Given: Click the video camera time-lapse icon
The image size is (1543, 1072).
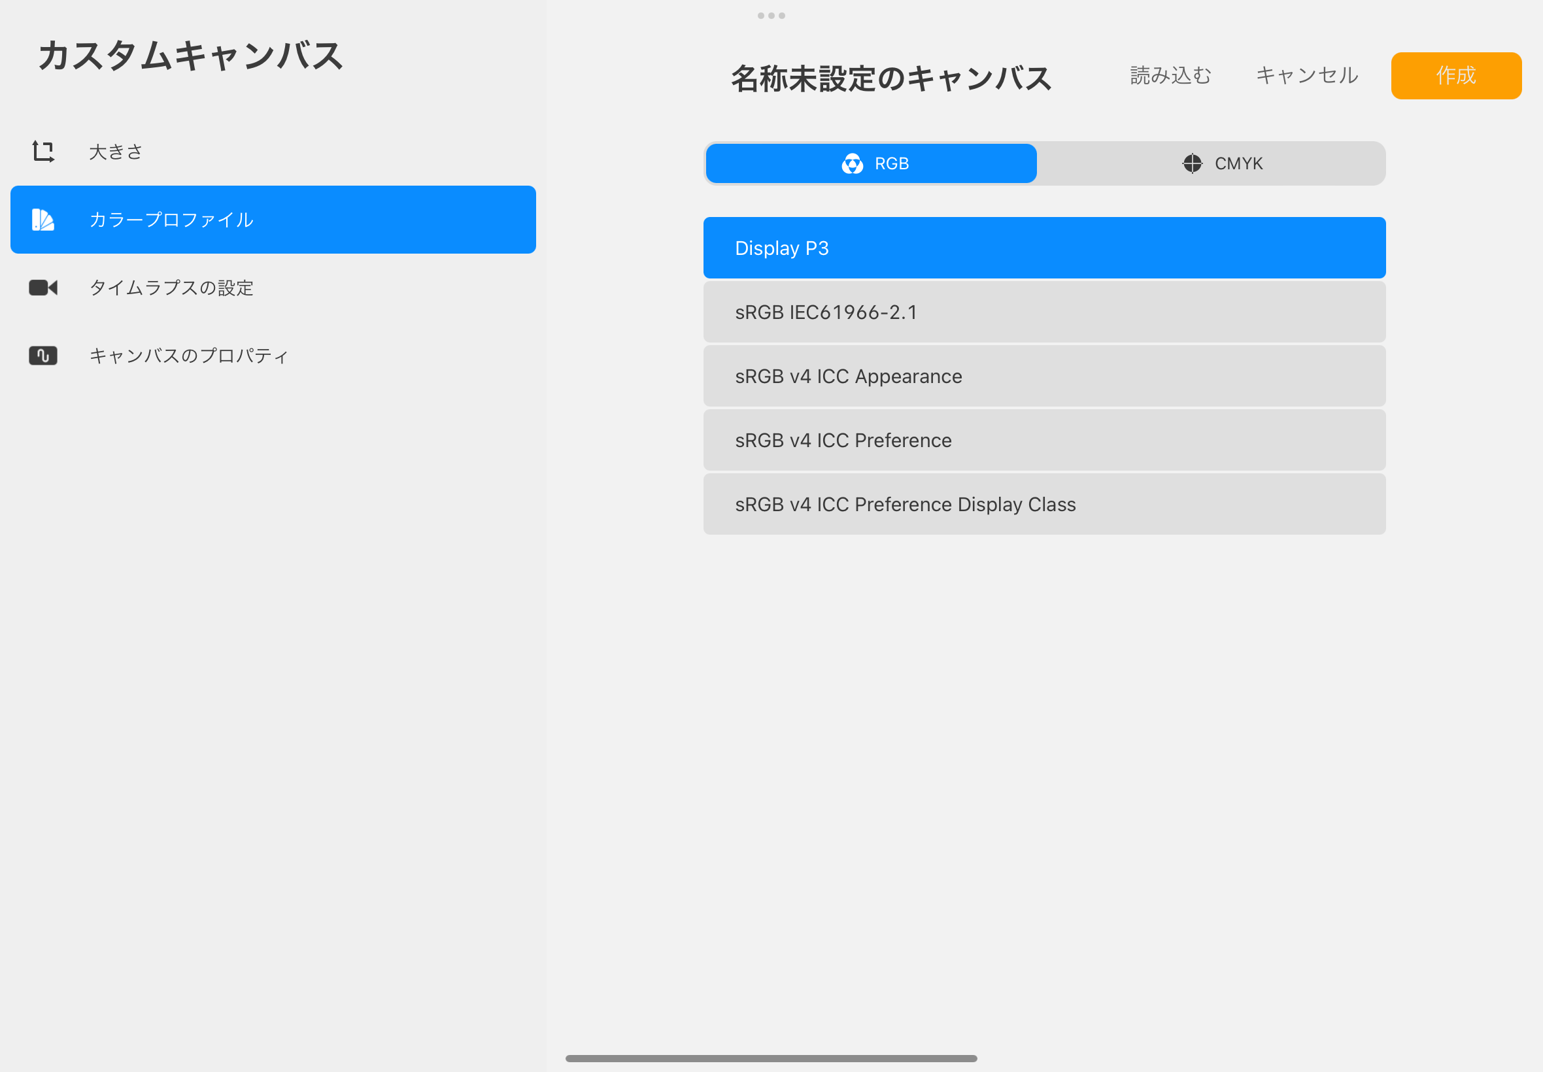Looking at the screenshot, I should [x=43, y=288].
